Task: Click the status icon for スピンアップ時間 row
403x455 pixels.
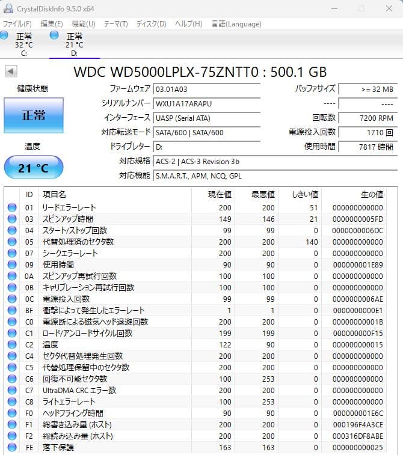Action: (12, 219)
